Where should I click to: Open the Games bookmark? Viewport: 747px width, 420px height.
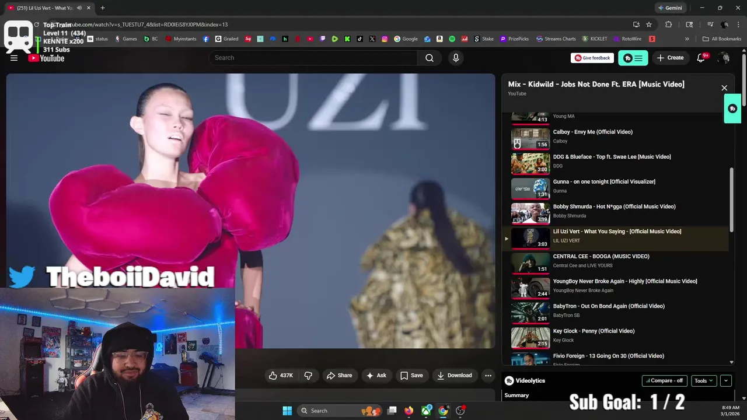[x=126, y=39]
